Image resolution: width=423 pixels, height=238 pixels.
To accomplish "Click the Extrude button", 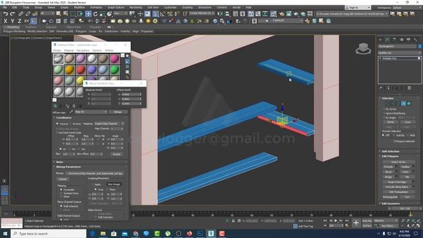I will click(x=389, y=167).
